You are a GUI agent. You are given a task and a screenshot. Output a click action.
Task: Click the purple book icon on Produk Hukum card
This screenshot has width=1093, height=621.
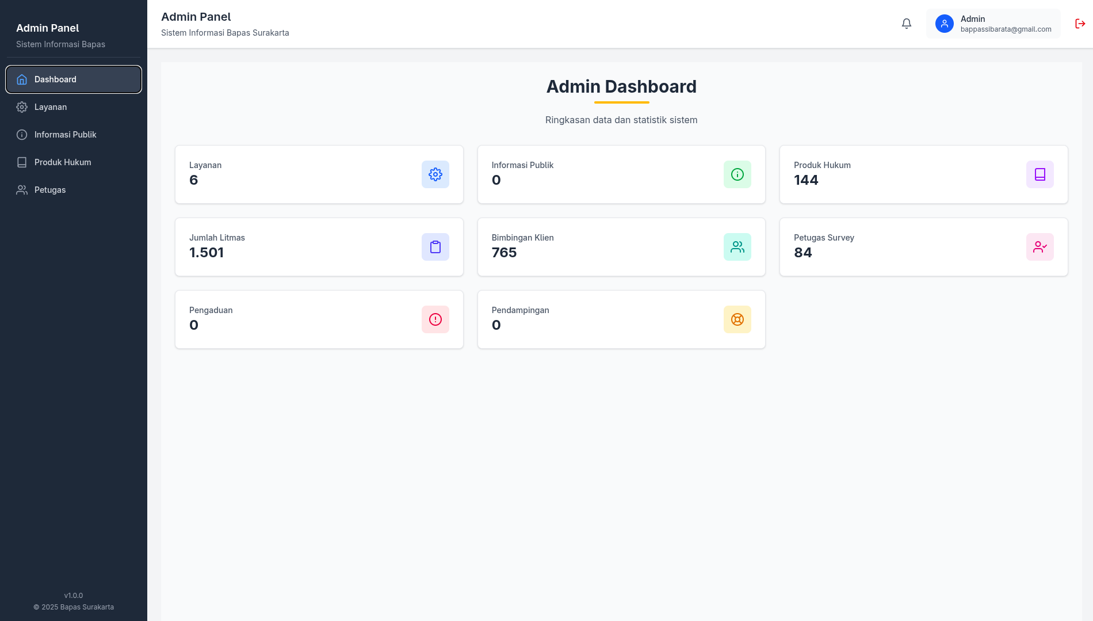[x=1040, y=174]
